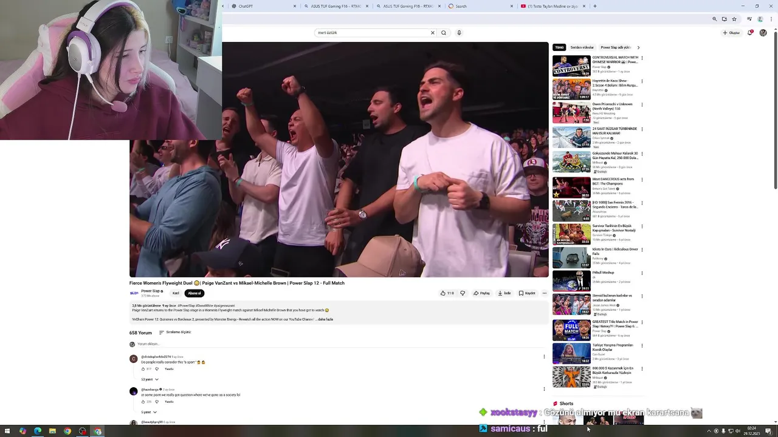Select the Tümü filter chip

pos(559,47)
